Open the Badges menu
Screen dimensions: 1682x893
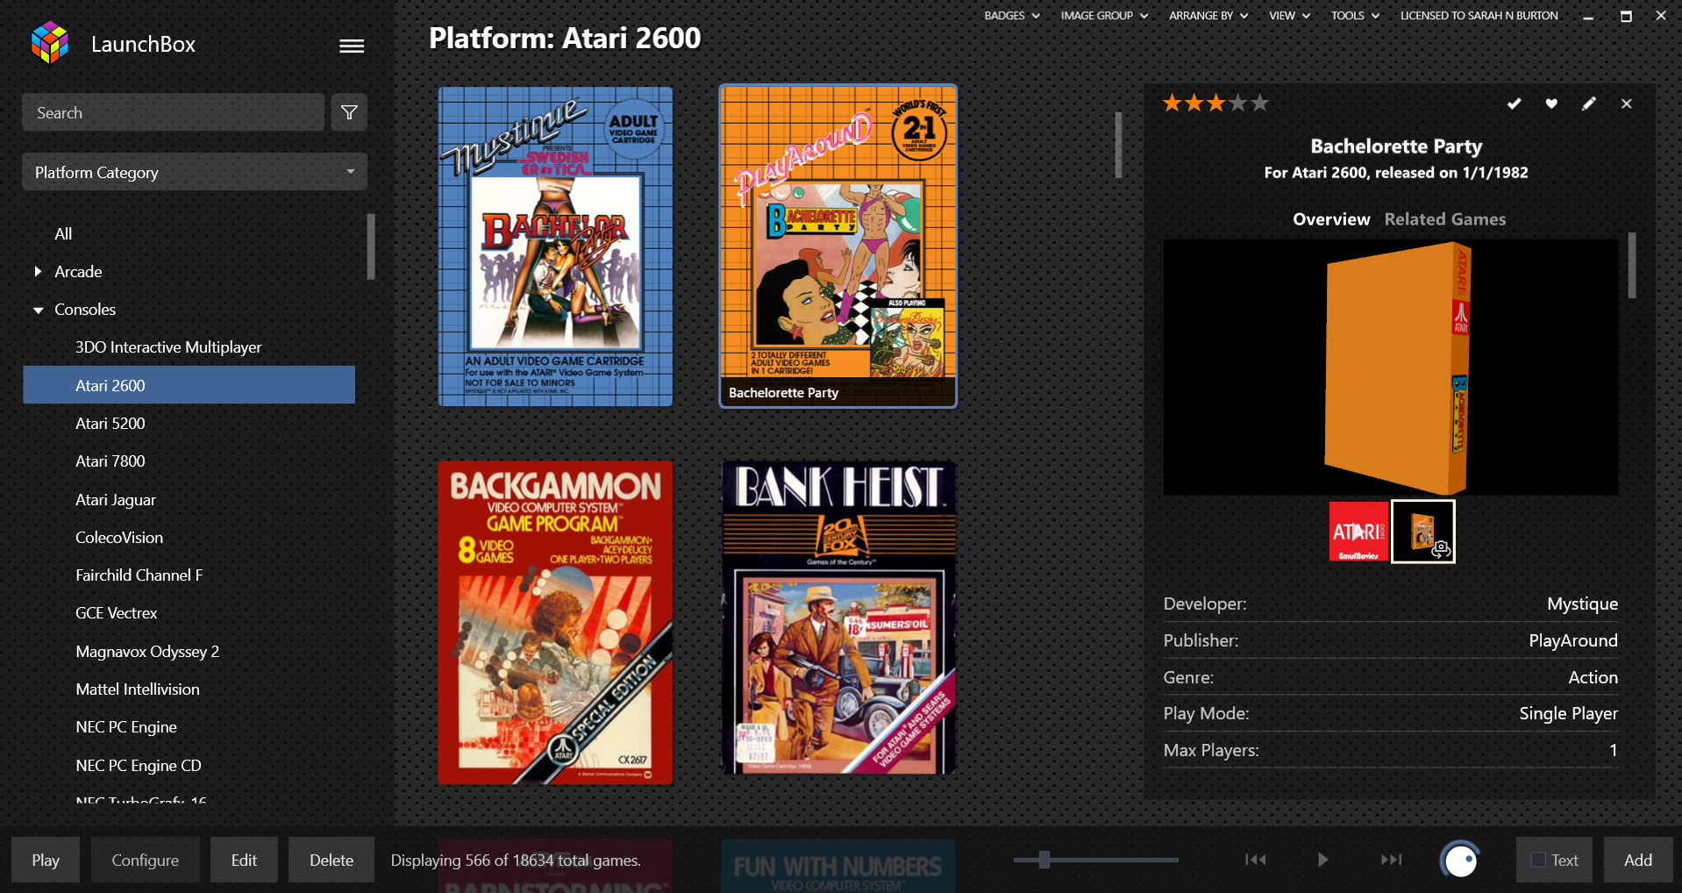(x=1011, y=16)
